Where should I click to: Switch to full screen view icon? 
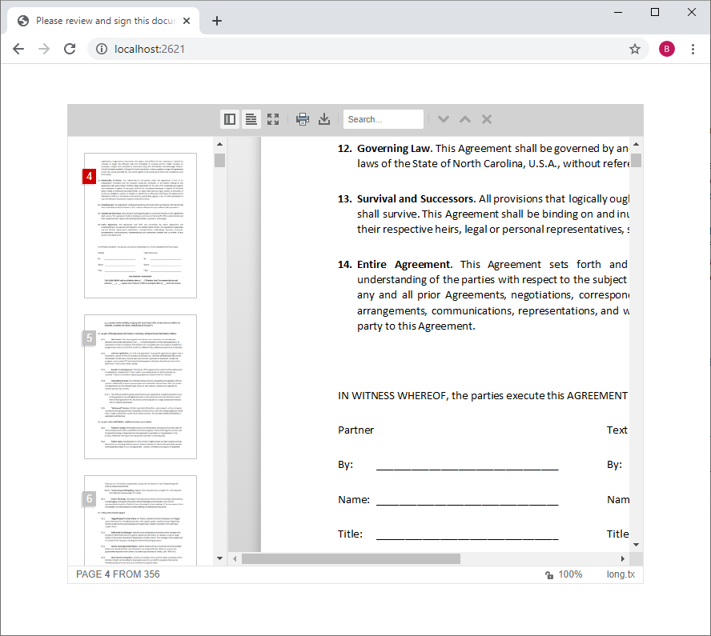[273, 119]
